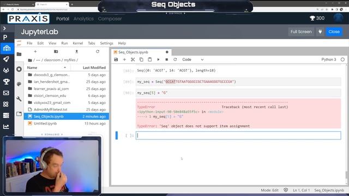Click the plug icon next to Full Screen
Viewport: 349px width, 196px height.
coord(320,32)
